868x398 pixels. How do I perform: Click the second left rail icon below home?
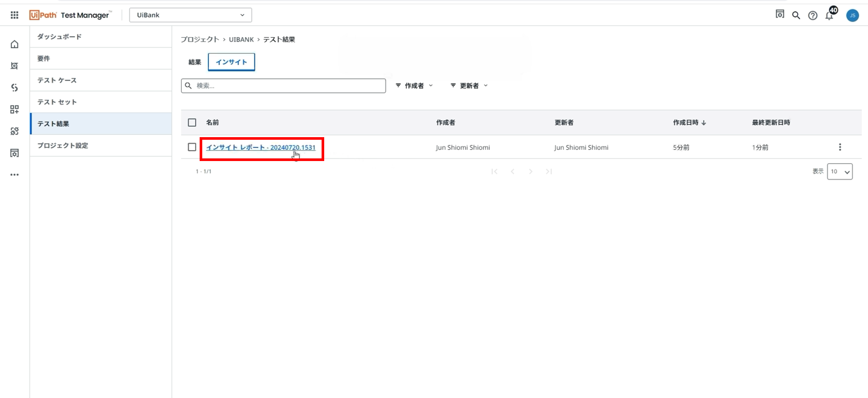14,66
